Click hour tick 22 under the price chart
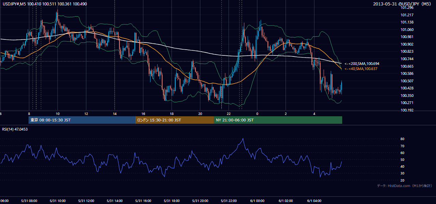This screenshot has height=204, width=436. pyautogui.click(x=229, y=114)
